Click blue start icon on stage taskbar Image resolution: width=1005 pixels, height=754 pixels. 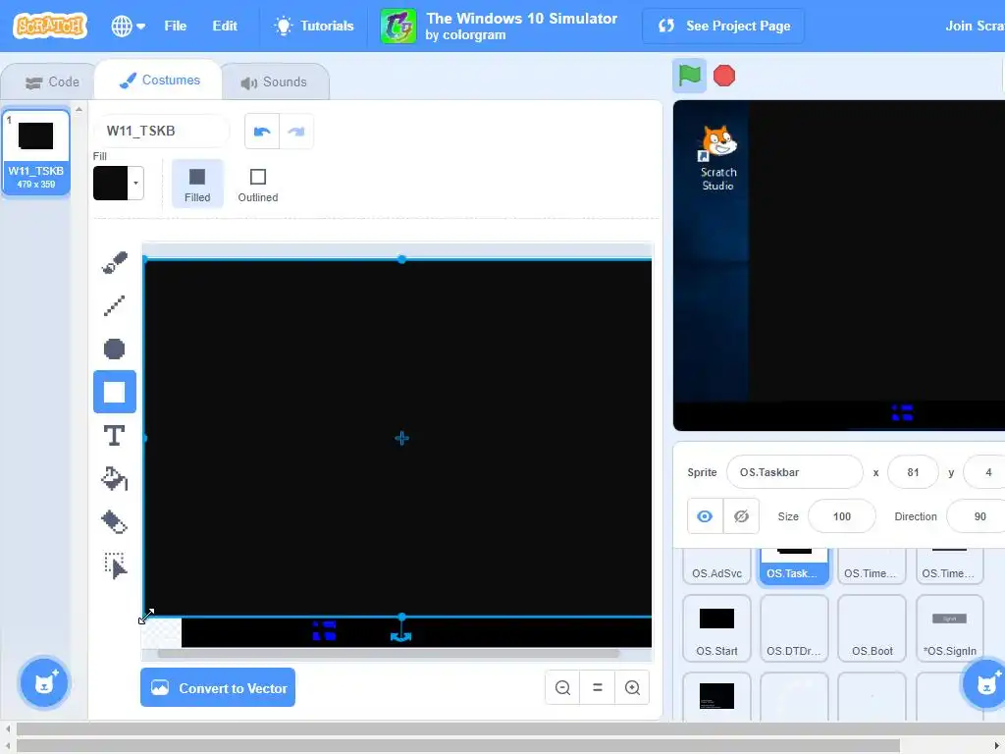tap(902, 413)
